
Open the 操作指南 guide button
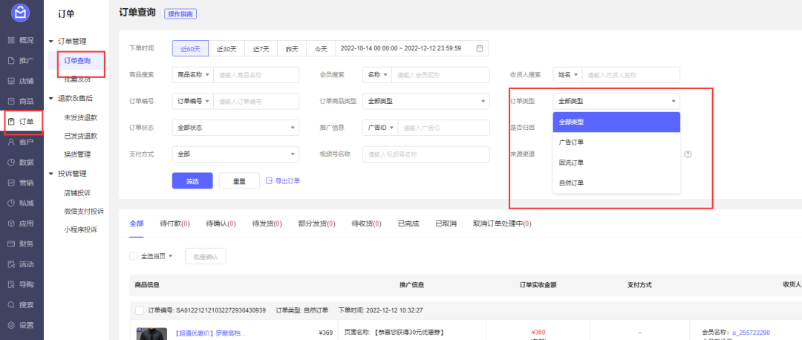180,14
